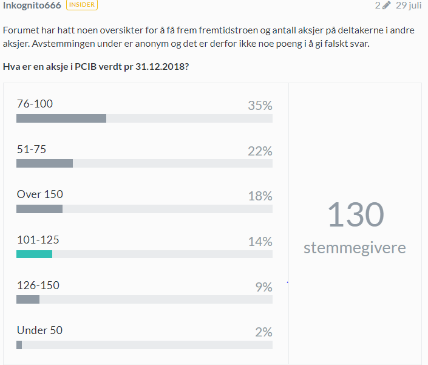Click the 35% percentage label
This screenshot has height=365, width=428.
pyautogui.click(x=260, y=106)
